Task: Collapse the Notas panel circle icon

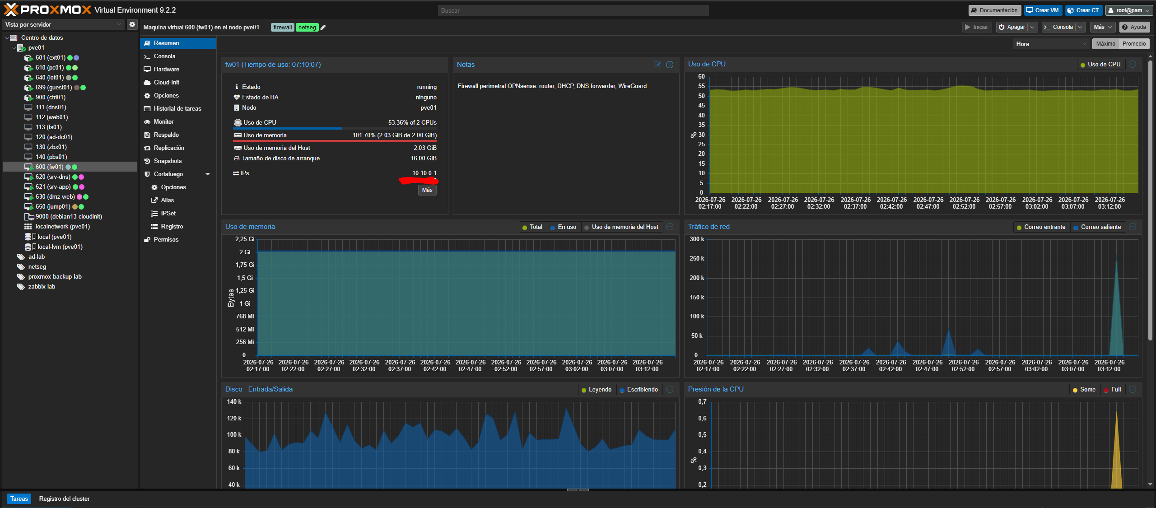Action: coord(670,65)
